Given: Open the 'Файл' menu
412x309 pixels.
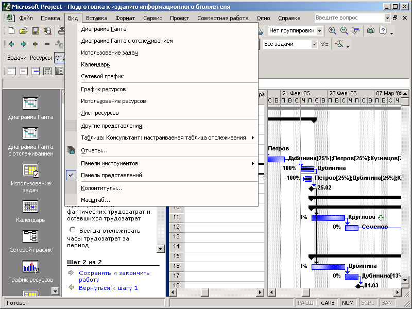Looking at the screenshot, I should tap(26, 18).
